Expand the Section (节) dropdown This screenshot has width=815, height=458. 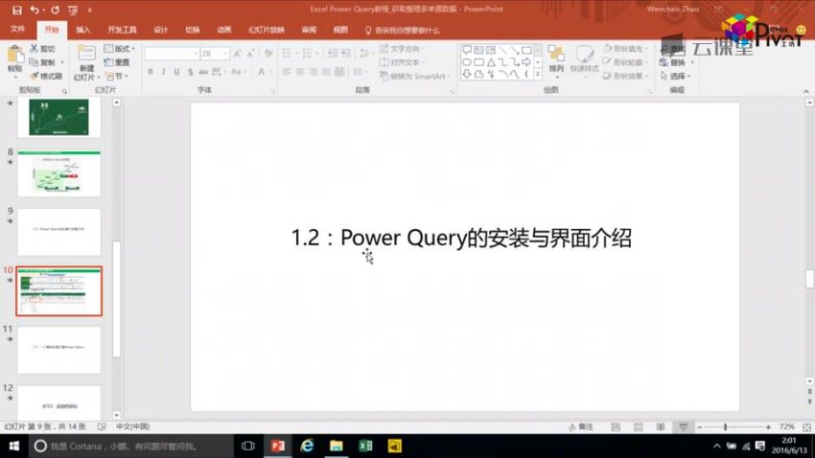(117, 77)
